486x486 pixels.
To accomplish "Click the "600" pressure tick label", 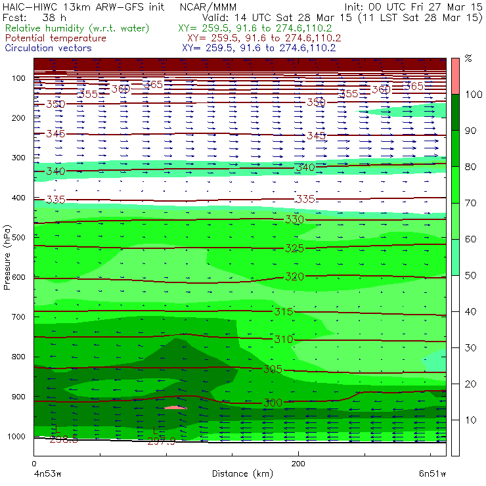I will click(18, 277).
